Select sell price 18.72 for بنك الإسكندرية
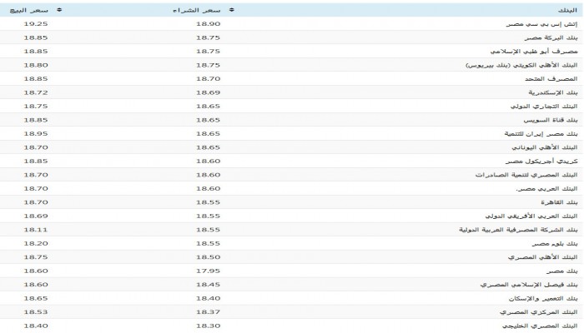Image resolution: width=584 pixels, height=333 pixels. tap(36, 92)
